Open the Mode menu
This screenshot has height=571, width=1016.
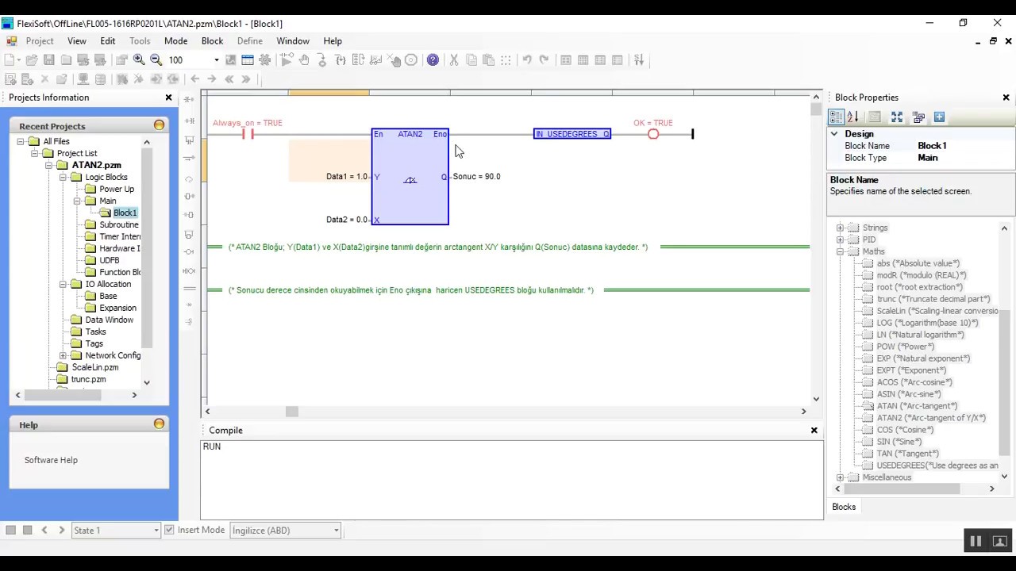175,41
